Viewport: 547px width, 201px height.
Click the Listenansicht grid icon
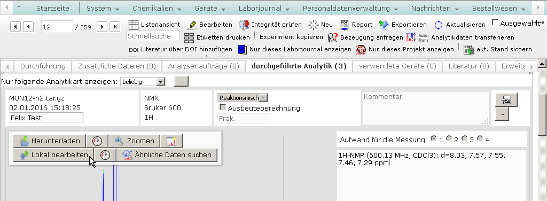[134, 25]
